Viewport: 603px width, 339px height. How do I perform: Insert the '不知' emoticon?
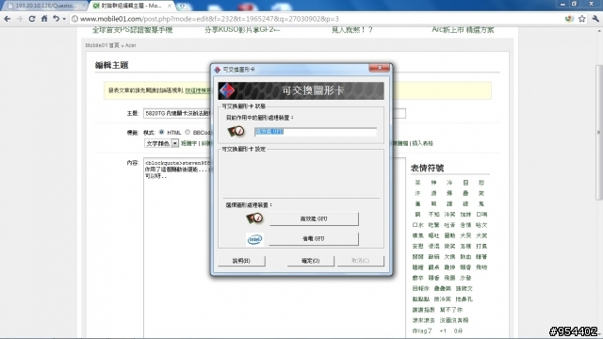[x=433, y=215]
